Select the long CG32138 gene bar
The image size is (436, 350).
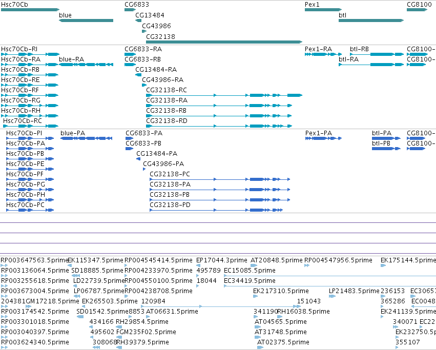point(224,42)
